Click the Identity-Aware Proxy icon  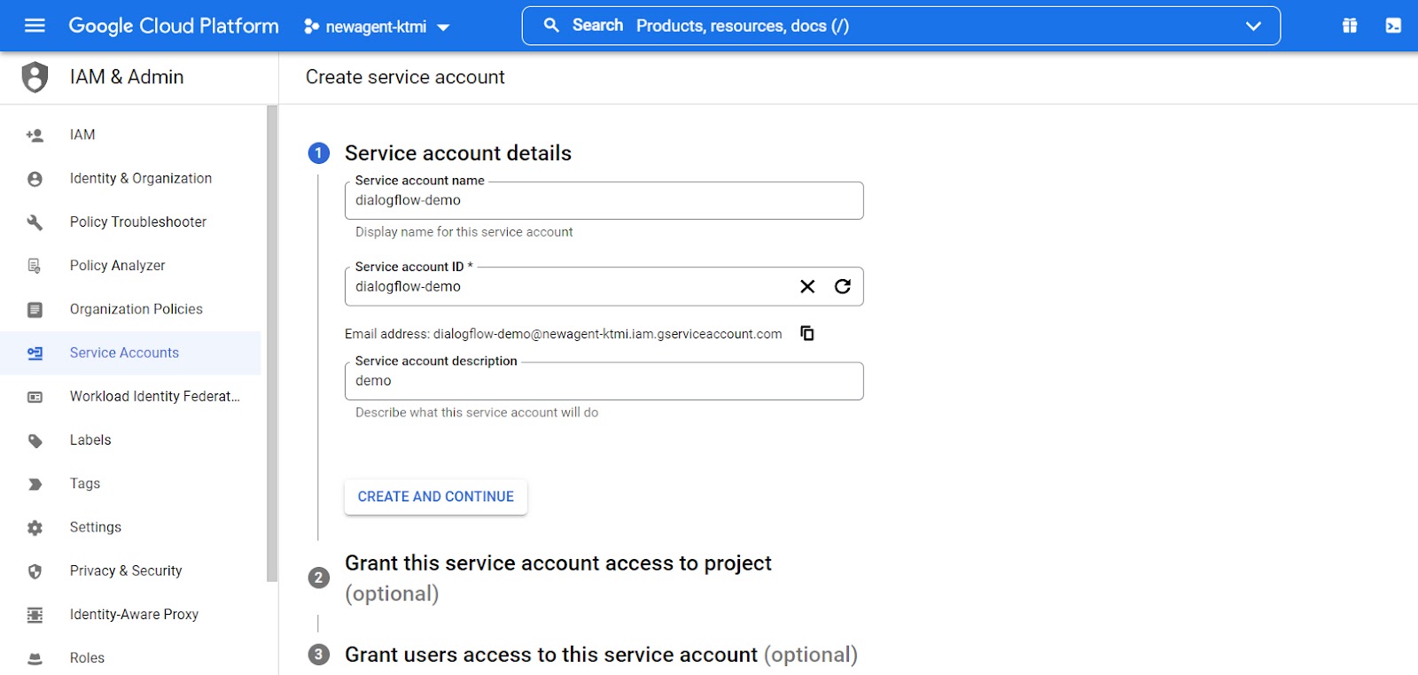tap(35, 615)
